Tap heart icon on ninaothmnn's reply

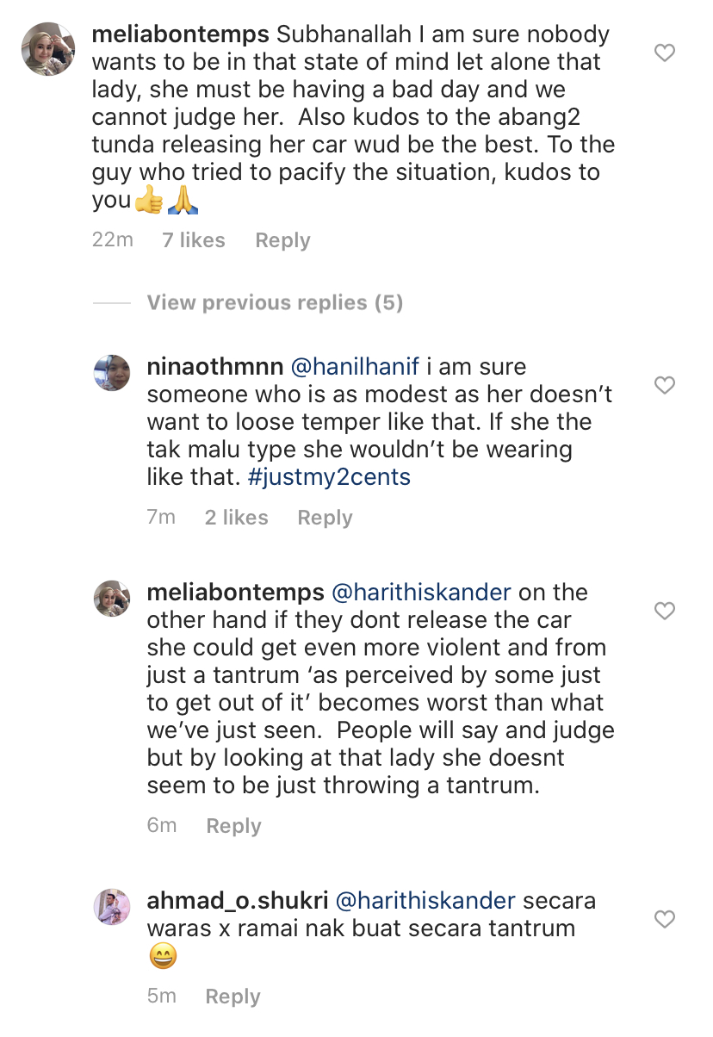click(665, 385)
